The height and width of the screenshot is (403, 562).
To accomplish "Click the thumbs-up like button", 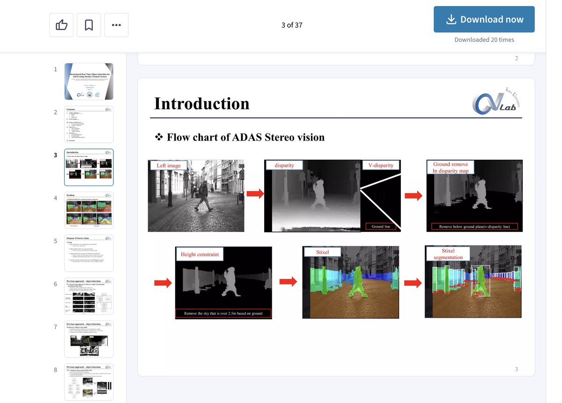I will click(x=61, y=25).
